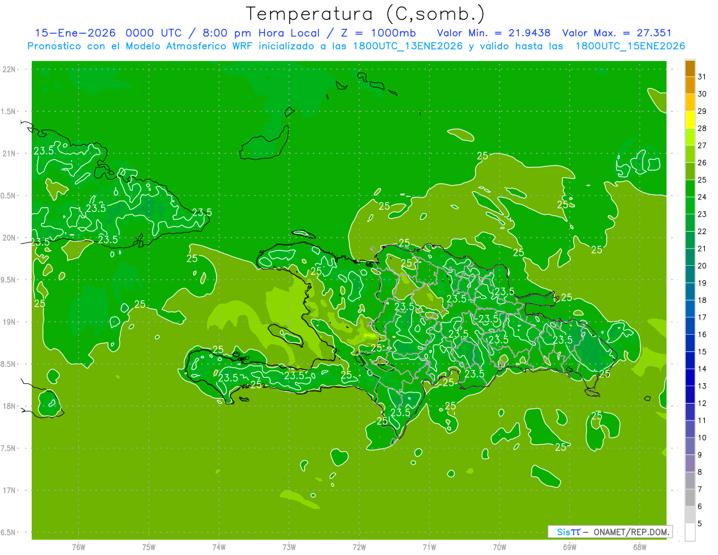Pick the legend swatch between 23 and 24
Screen dimensions: 718x555
[690, 206]
